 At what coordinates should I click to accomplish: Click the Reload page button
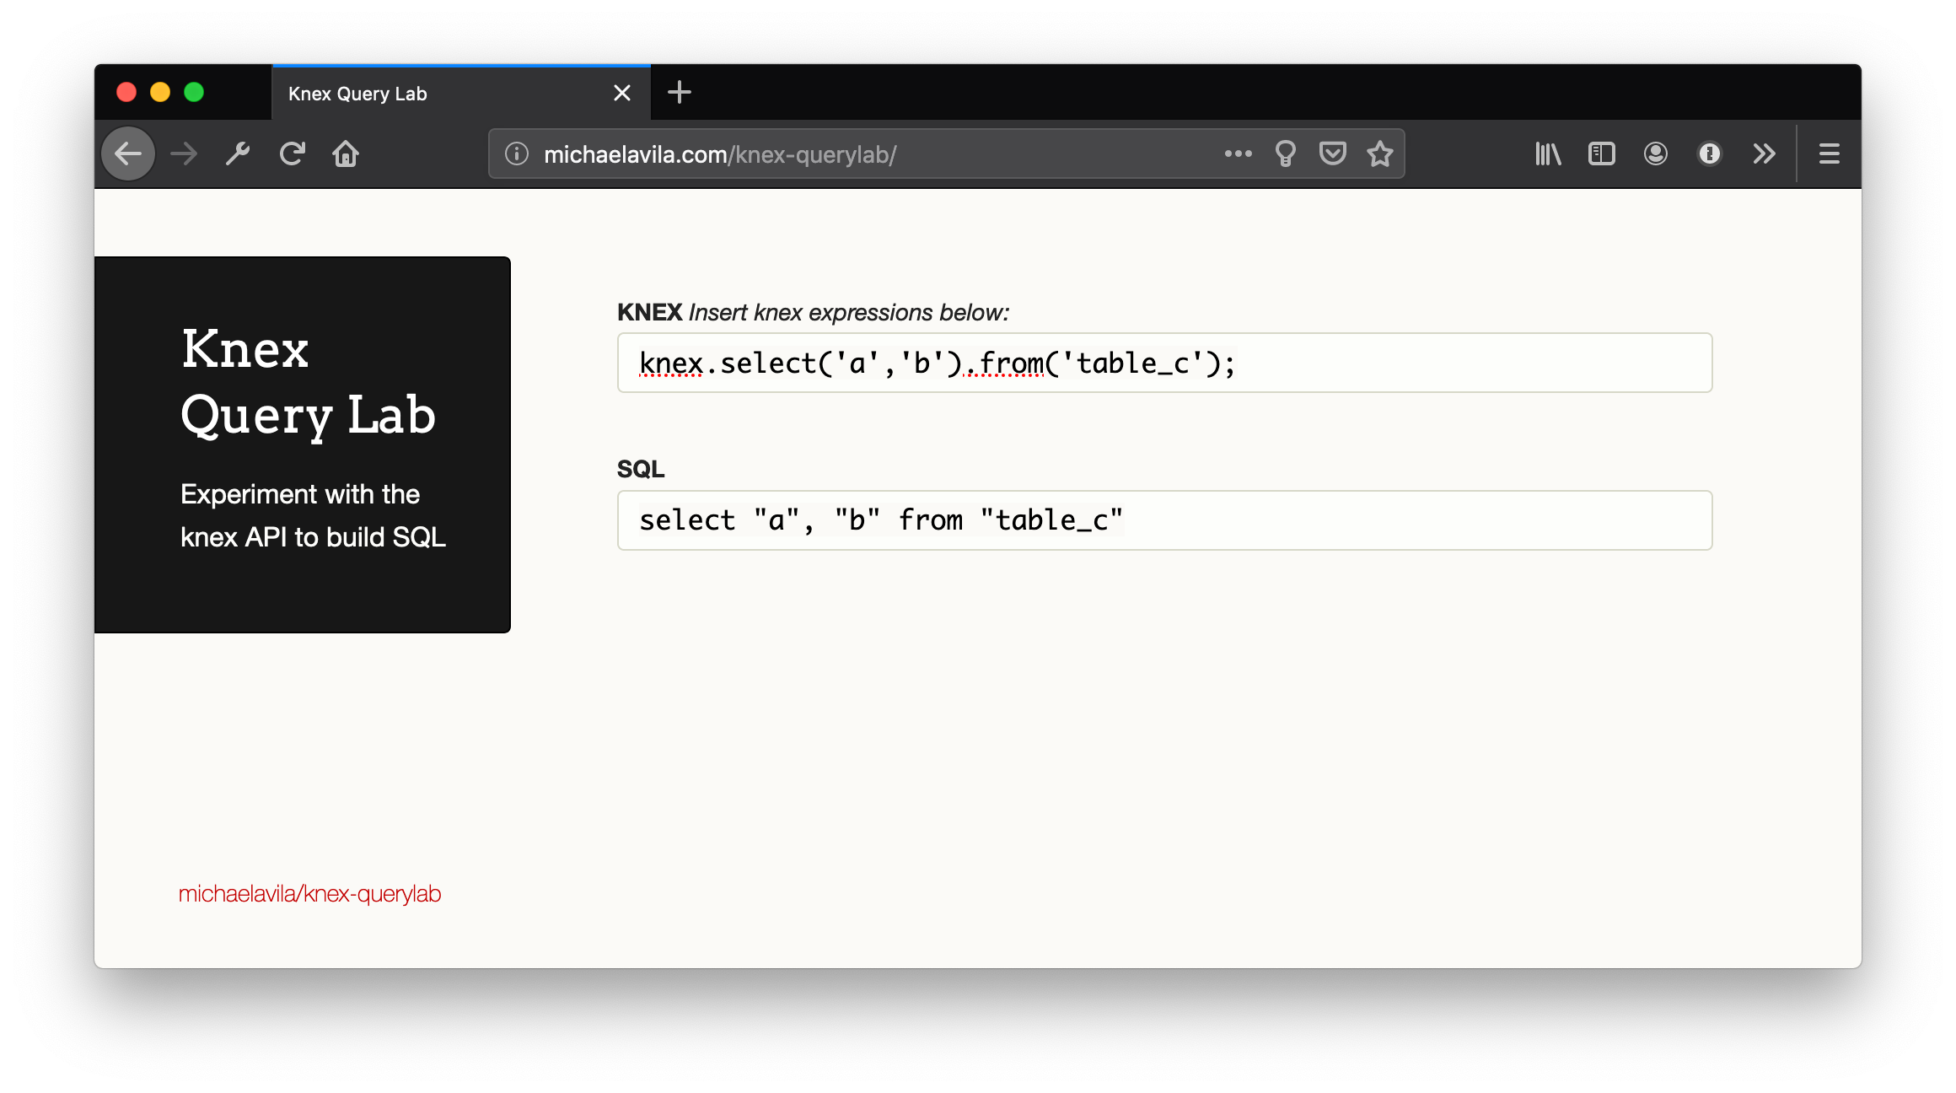pyautogui.click(x=293, y=153)
